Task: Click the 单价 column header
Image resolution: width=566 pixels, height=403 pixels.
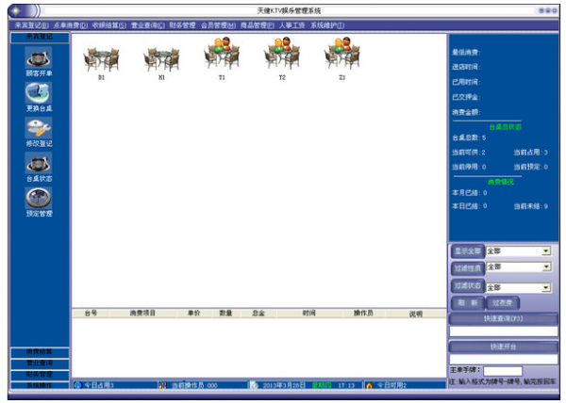Action: pos(193,314)
